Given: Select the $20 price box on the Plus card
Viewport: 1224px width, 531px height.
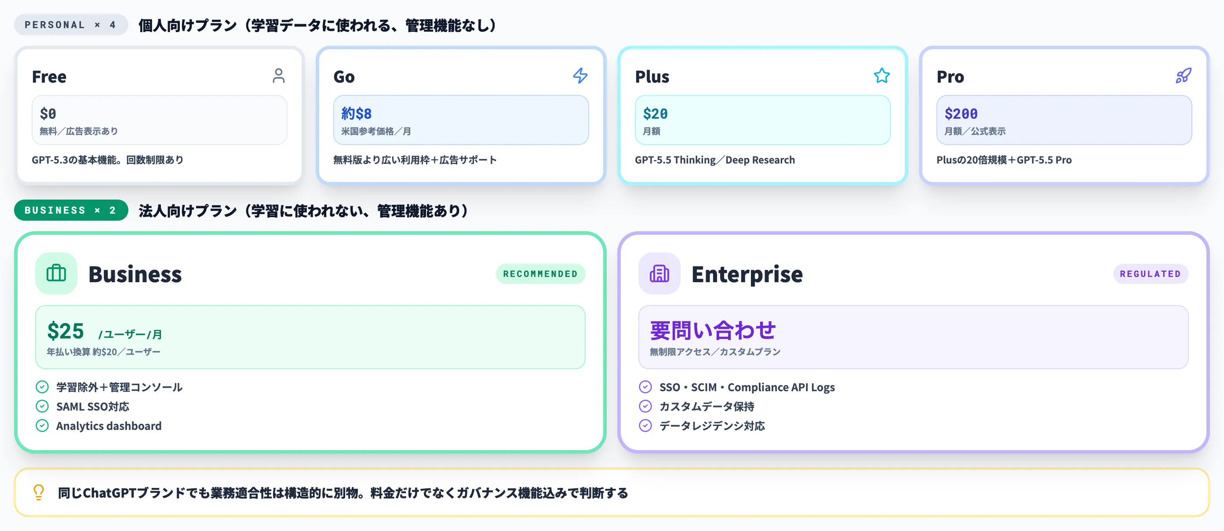Looking at the screenshot, I should (x=762, y=120).
